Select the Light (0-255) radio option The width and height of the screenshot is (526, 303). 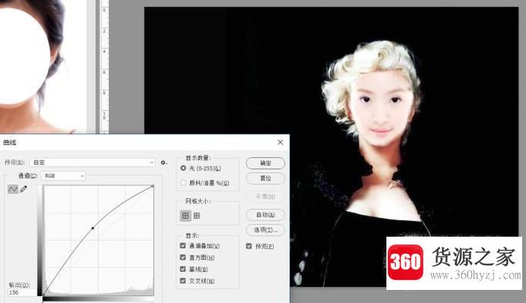point(183,168)
